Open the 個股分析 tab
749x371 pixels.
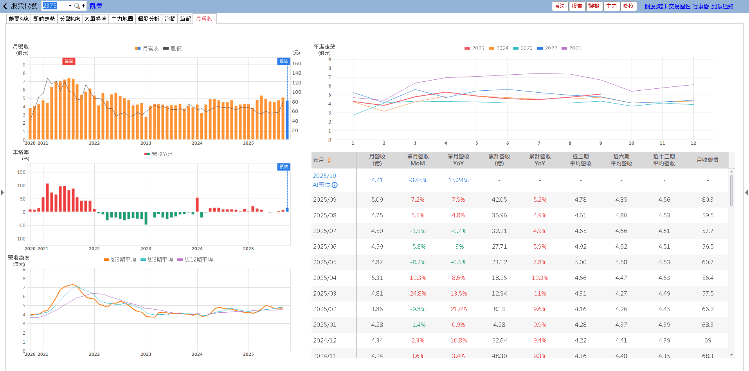tap(149, 19)
